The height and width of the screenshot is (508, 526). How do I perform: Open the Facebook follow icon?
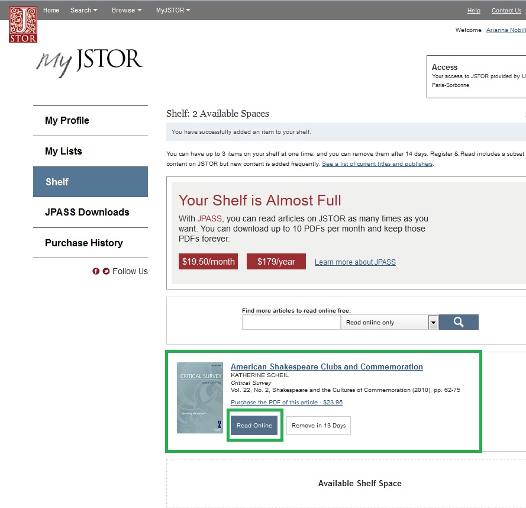click(96, 271)
